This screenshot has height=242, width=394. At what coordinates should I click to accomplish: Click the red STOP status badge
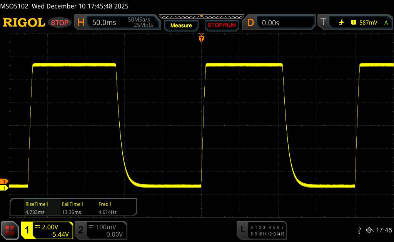click(x=60, y=23)
